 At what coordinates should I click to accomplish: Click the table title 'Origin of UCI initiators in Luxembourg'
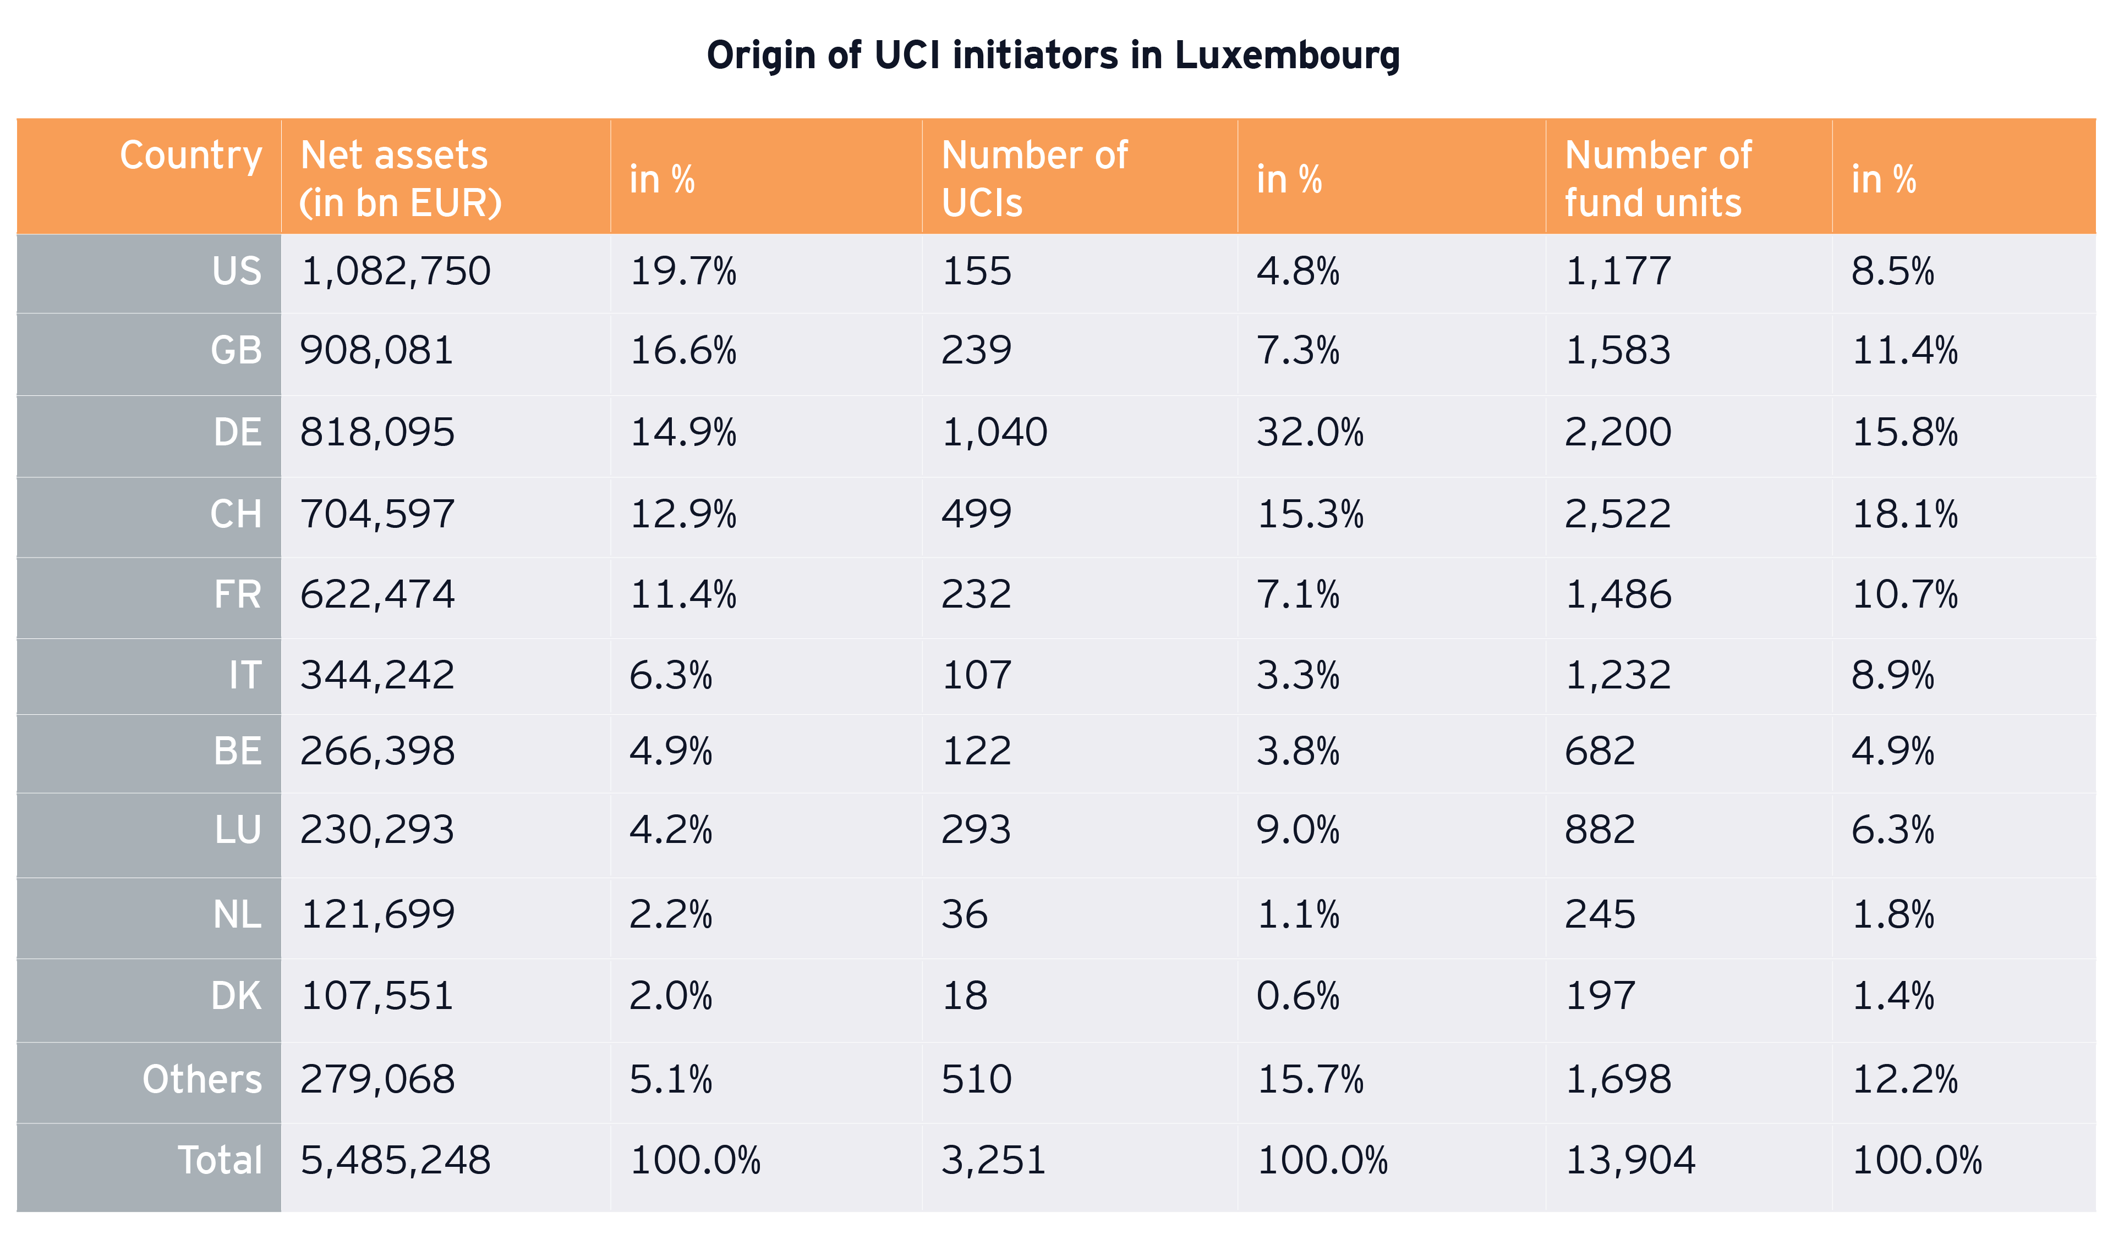(1053, 56)
